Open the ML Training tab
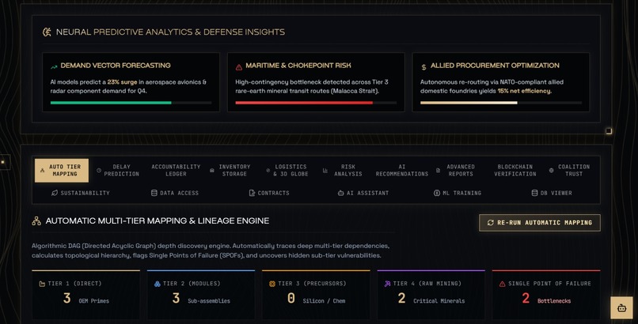 [458, 193]
